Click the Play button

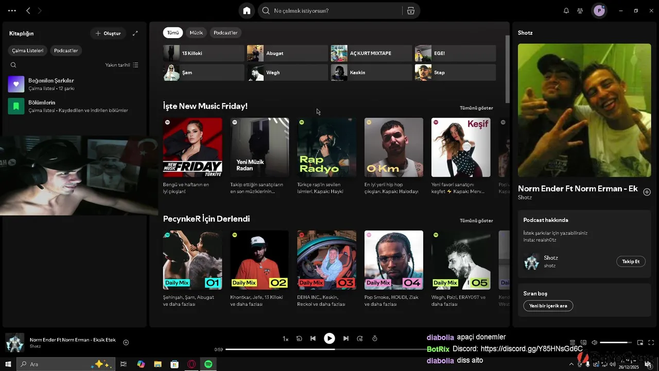pos(329,339)
